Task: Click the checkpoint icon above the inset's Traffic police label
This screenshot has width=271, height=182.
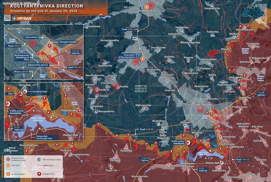Action: pos(8,104)
